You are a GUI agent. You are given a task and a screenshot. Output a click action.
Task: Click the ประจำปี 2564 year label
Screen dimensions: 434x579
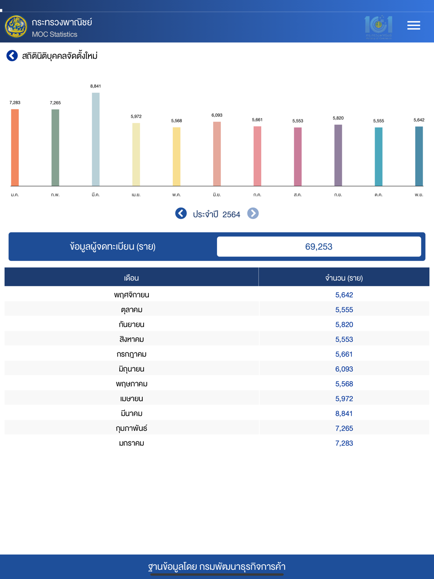217,214
